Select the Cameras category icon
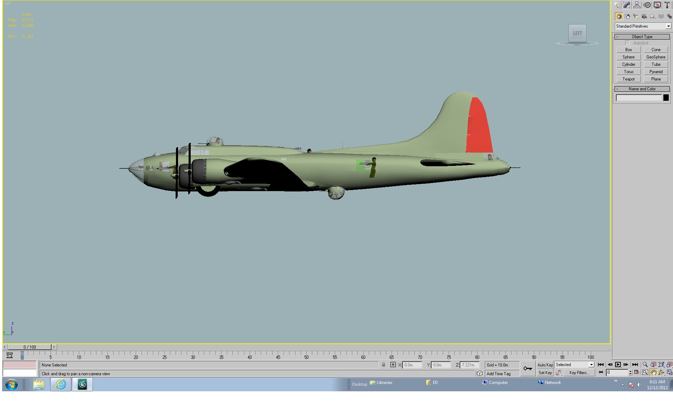Image resolution: width=673 pixels, height=420 pixels. click(644, 16)
